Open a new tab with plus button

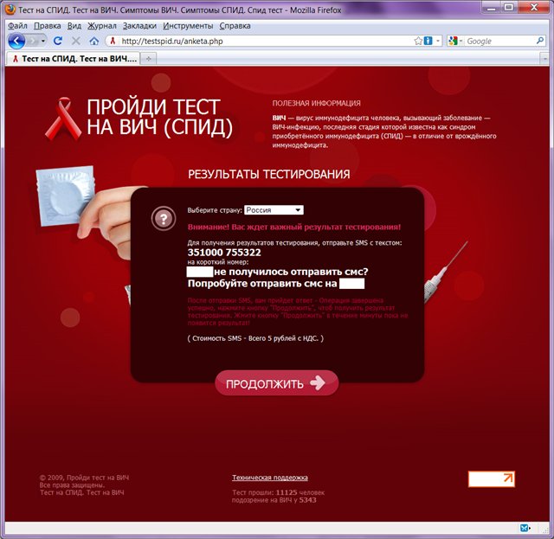pos(148,58)
